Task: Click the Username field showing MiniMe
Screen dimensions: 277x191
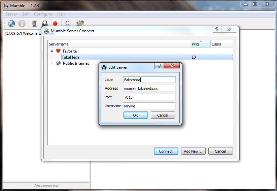Action: (149, 106)
